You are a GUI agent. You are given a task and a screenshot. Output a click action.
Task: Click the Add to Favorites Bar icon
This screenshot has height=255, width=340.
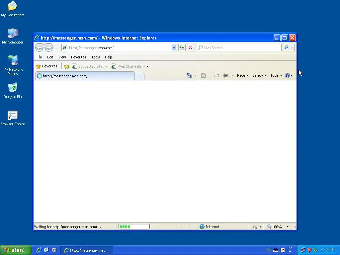coord(66,66)
